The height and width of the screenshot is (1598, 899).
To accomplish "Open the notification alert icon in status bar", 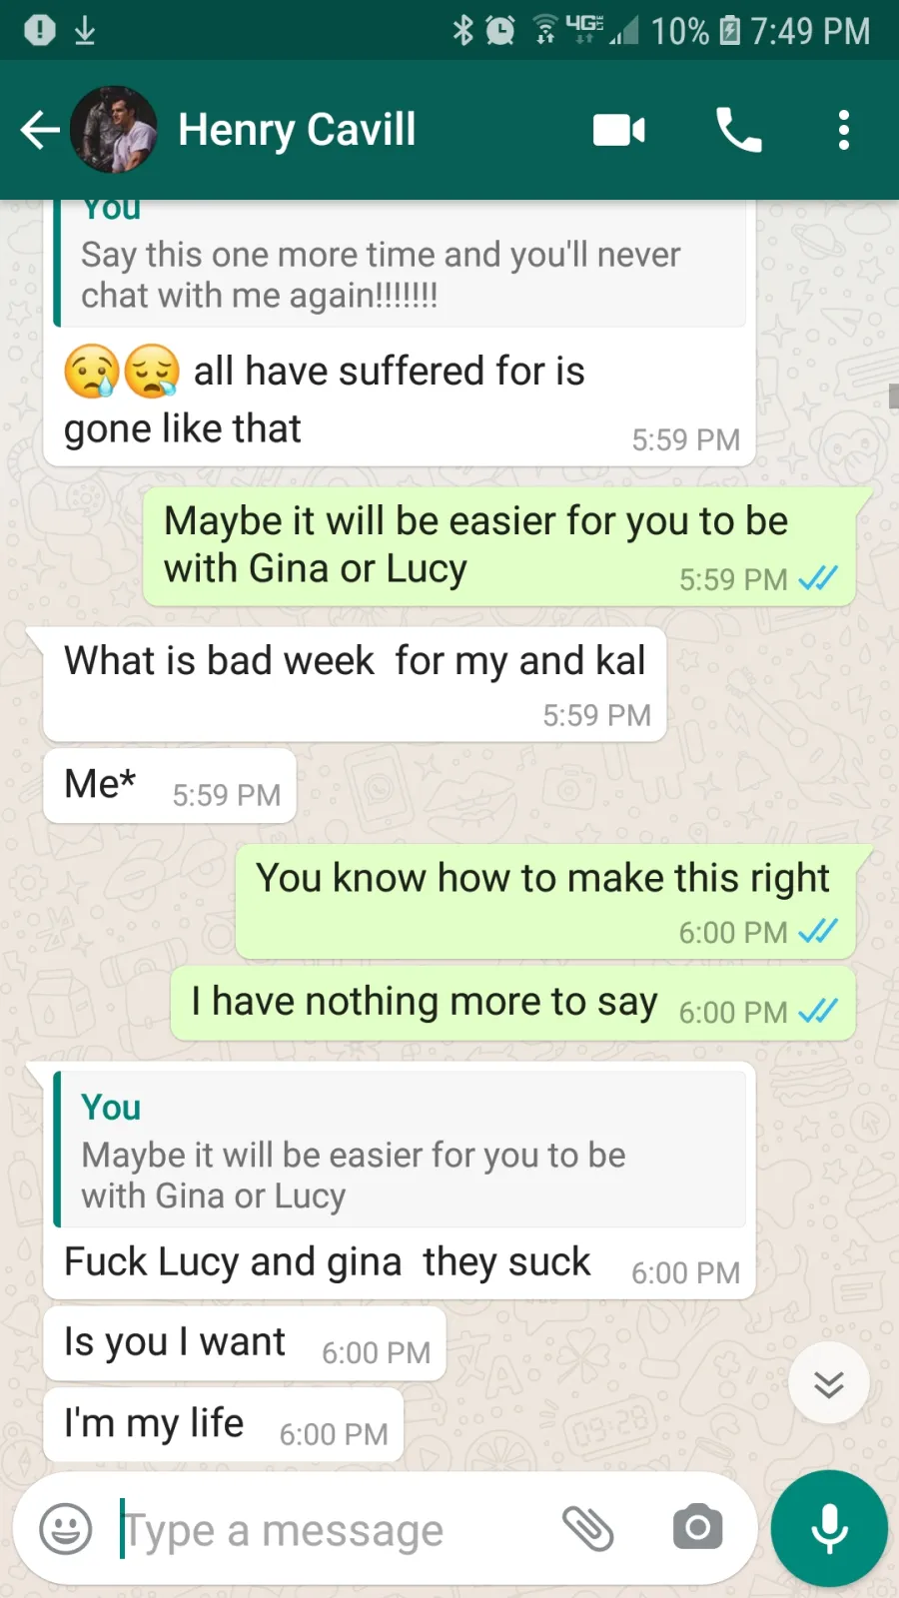I will 40,30.
